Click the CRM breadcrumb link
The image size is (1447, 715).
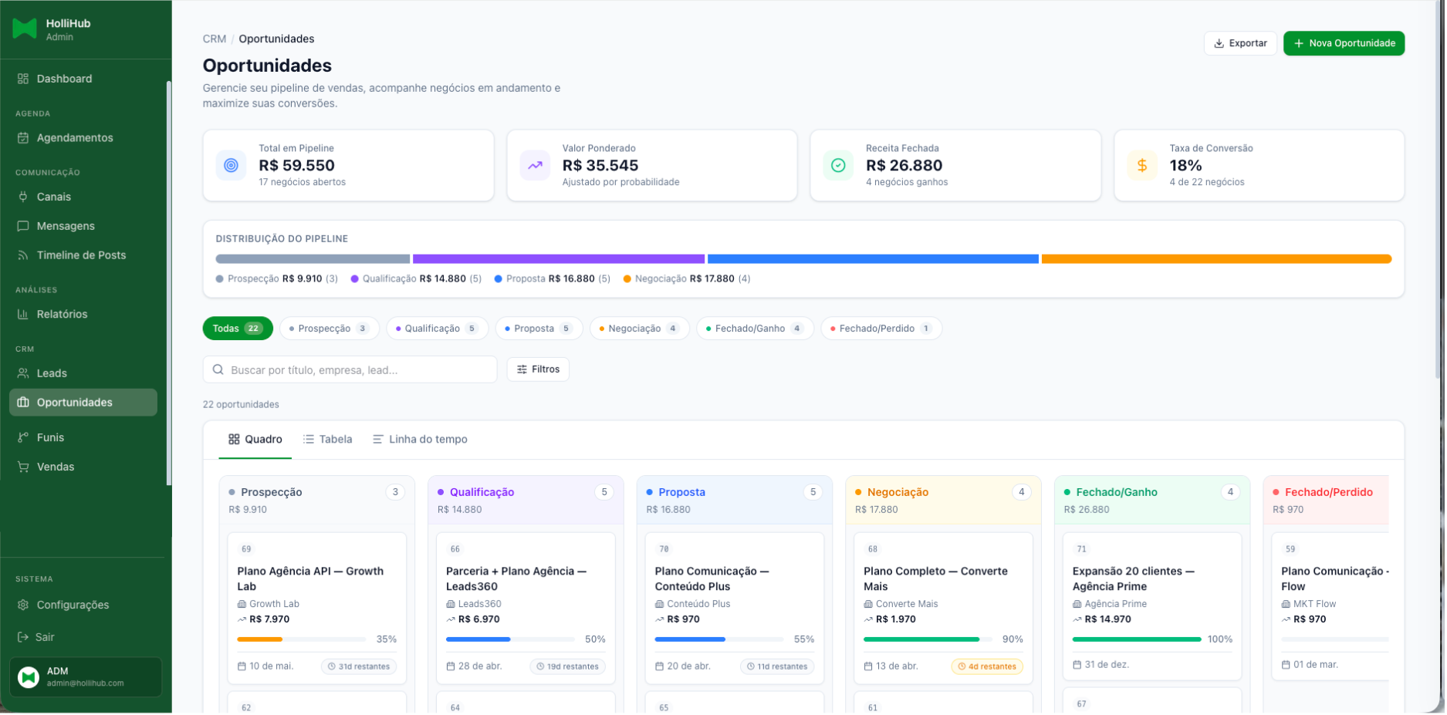tap(214, 39)
